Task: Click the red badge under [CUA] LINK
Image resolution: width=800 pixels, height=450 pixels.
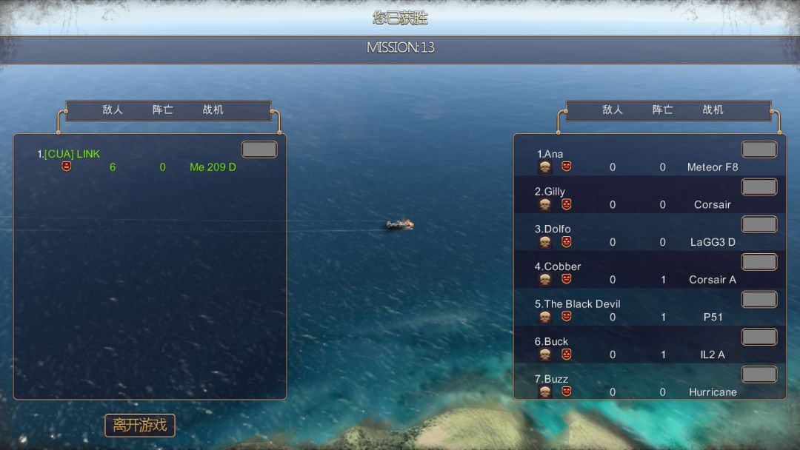Action: [x=67, y=166]
